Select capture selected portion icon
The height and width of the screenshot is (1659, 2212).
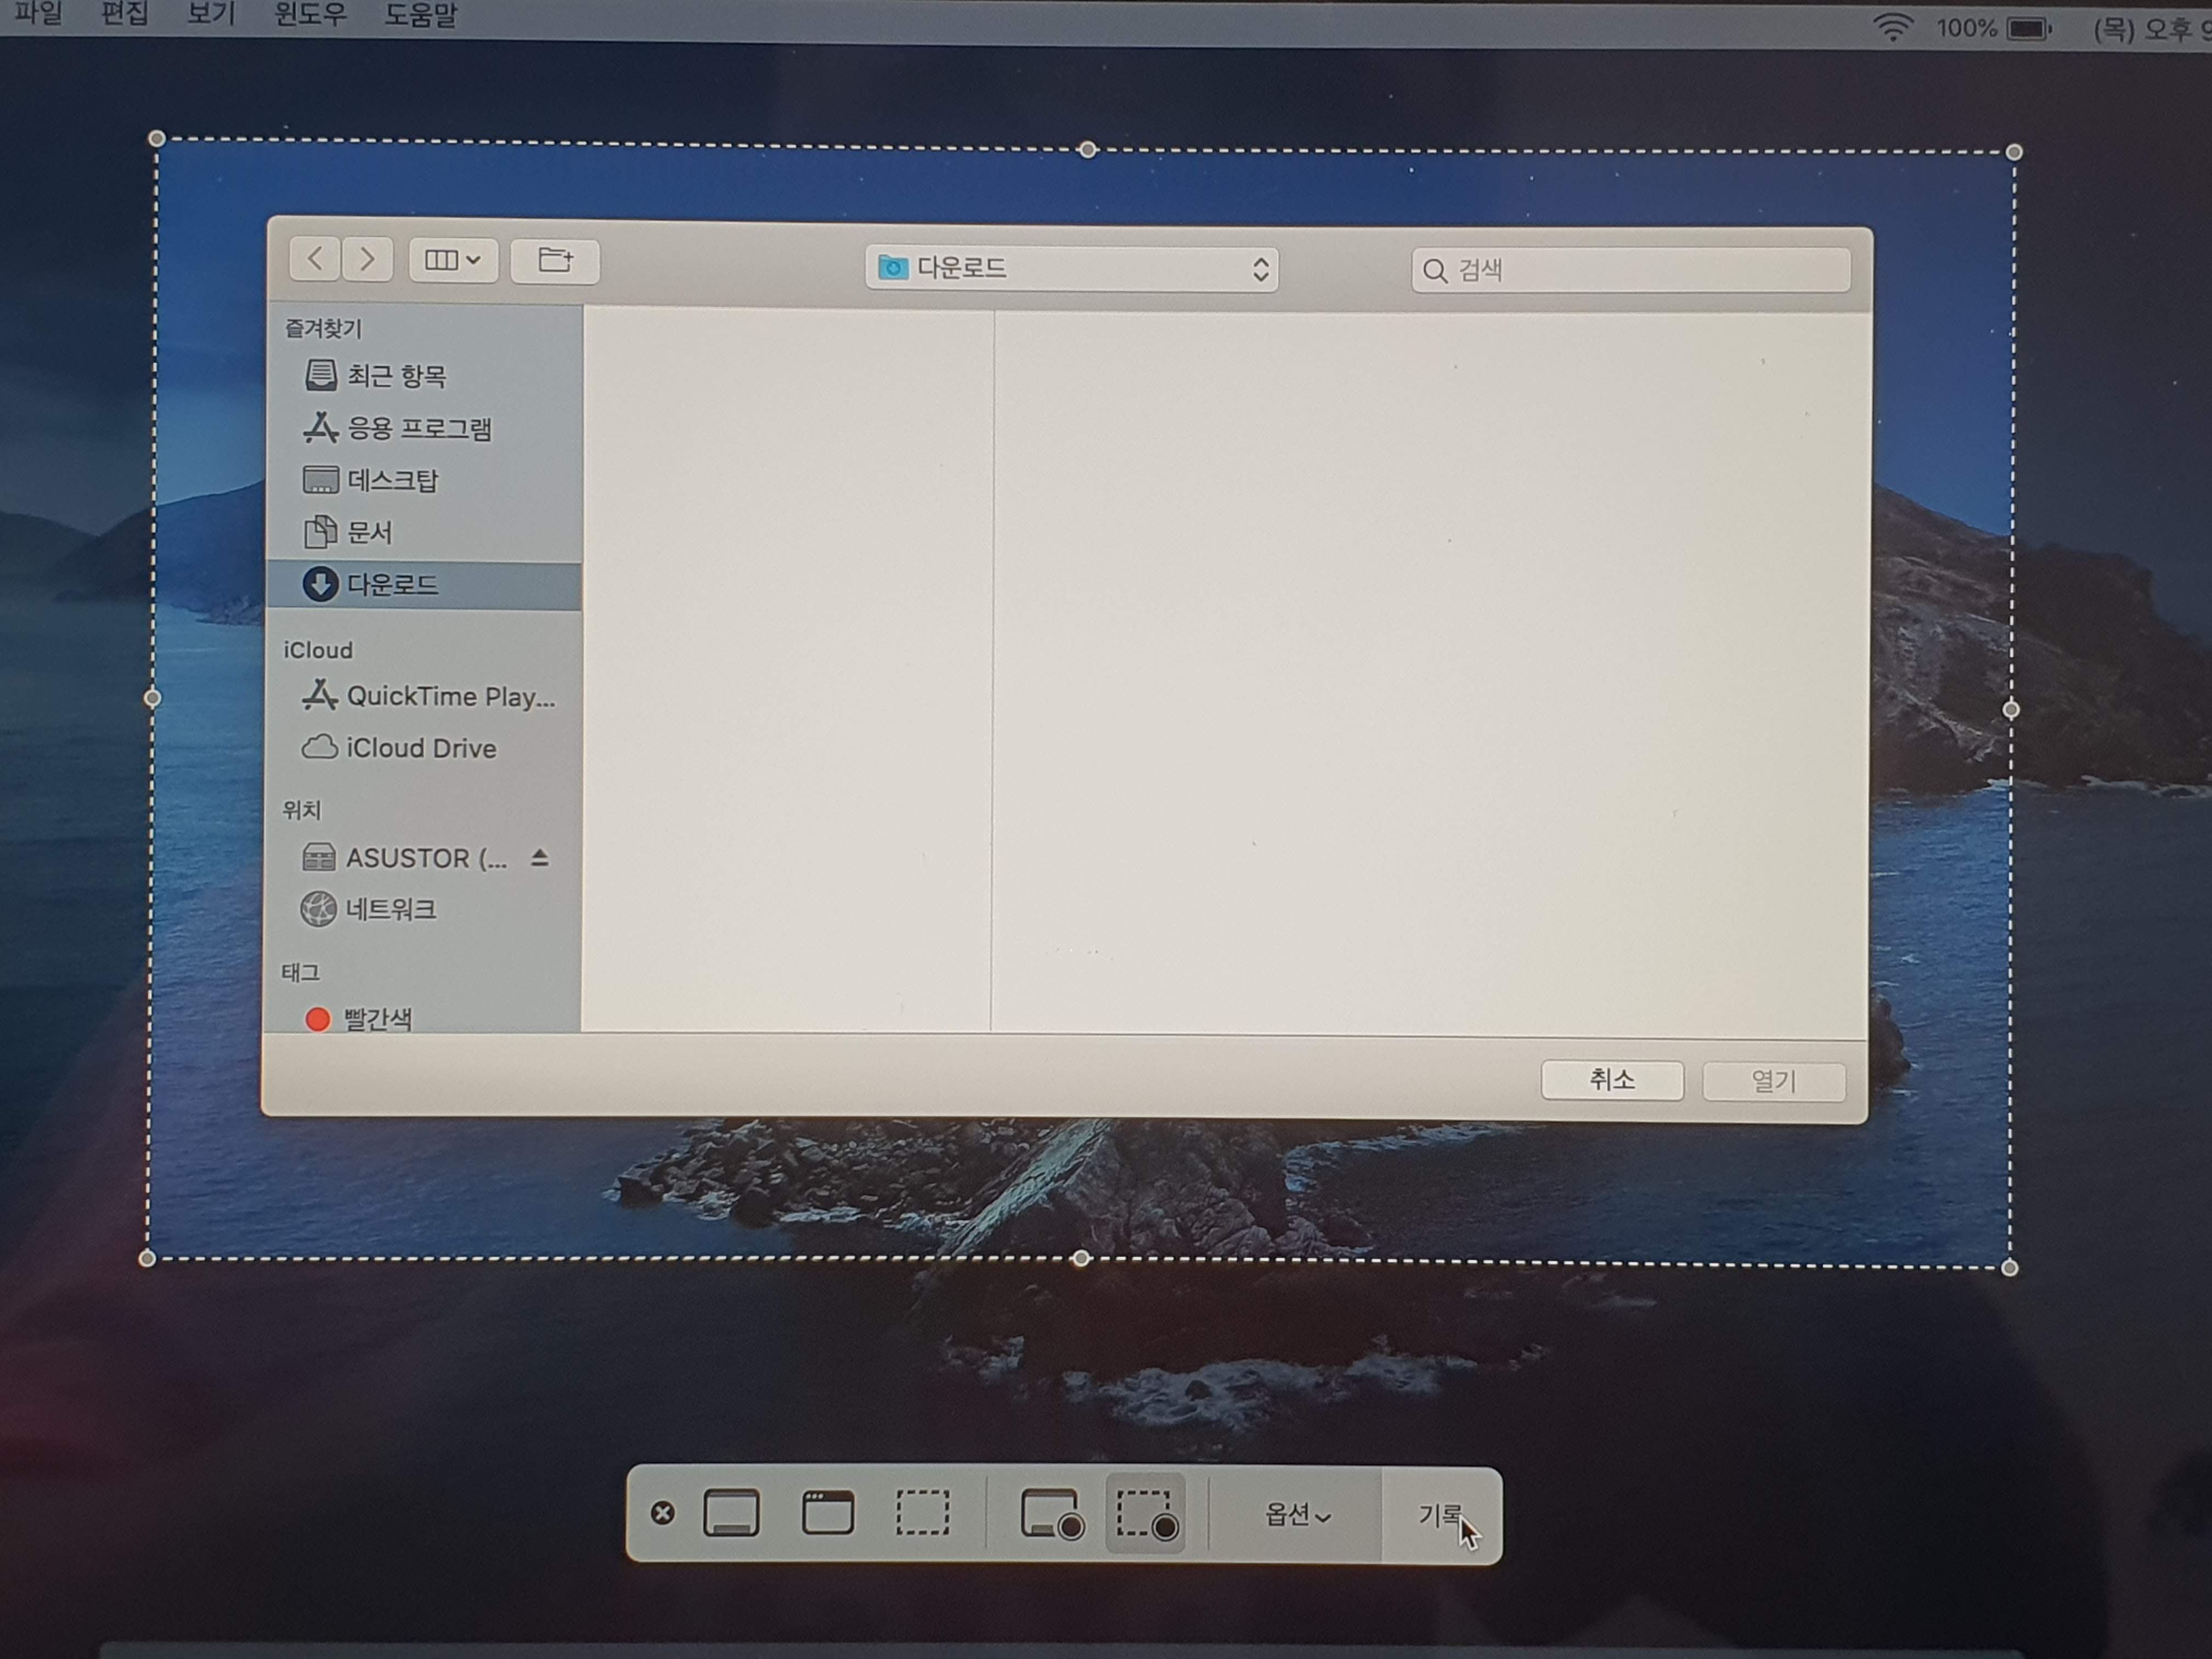tap(922, 1512)
